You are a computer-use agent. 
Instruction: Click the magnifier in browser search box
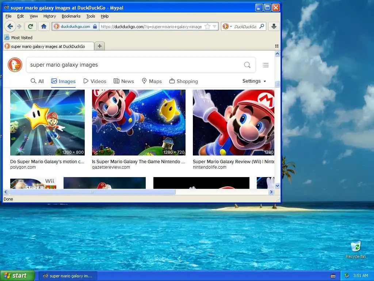pyautogui.click(x=262, y=26)
